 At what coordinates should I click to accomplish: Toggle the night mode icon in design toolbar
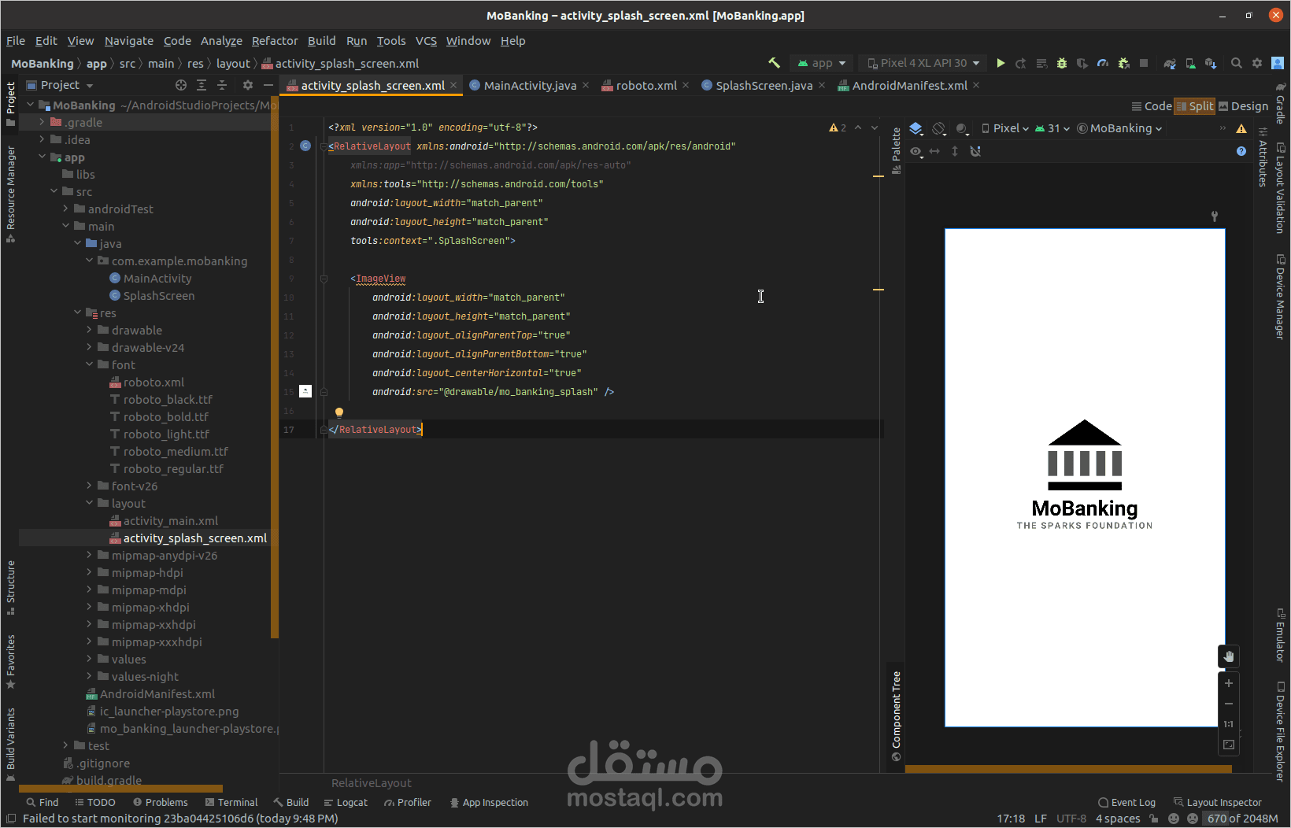[x=962, y=128]
